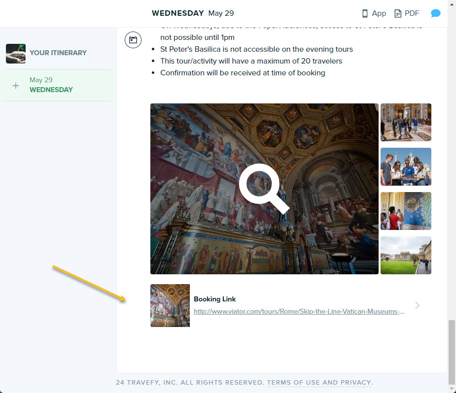The width and height of the screenshot is (456, 393).
Task: Select text 'St Peter's Basilica is not accessible on the evening tours'
Action: [x=256, y=49]
